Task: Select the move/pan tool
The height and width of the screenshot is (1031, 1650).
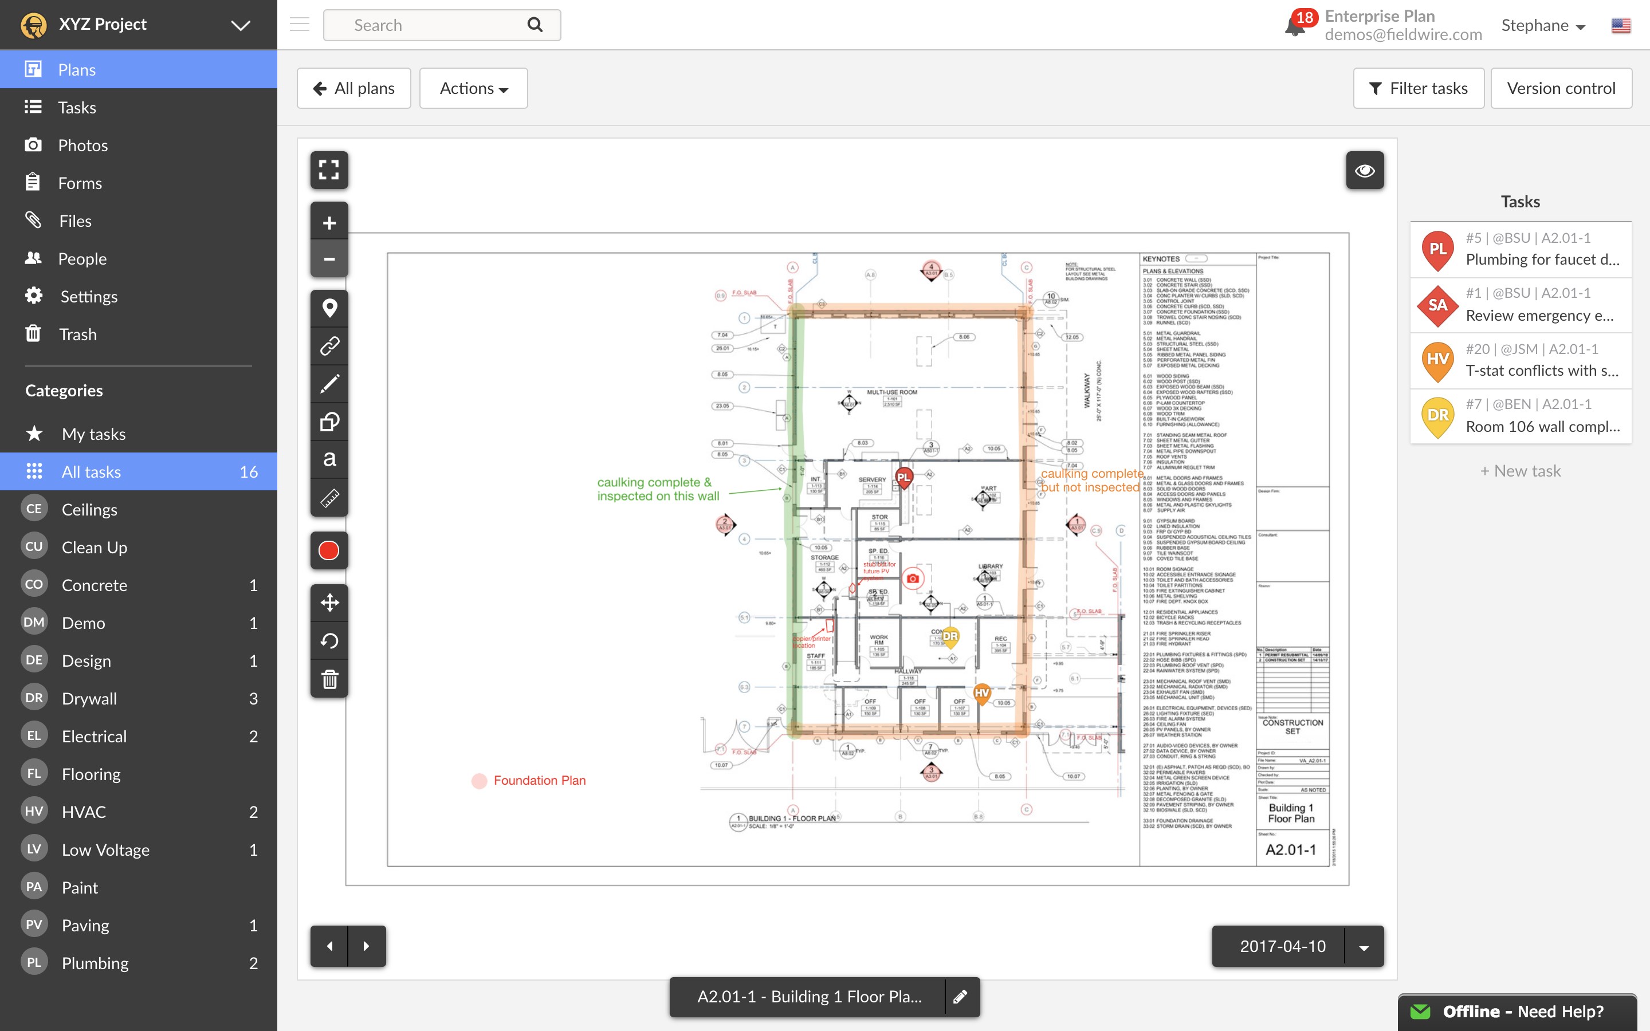Action: (329, 602)
